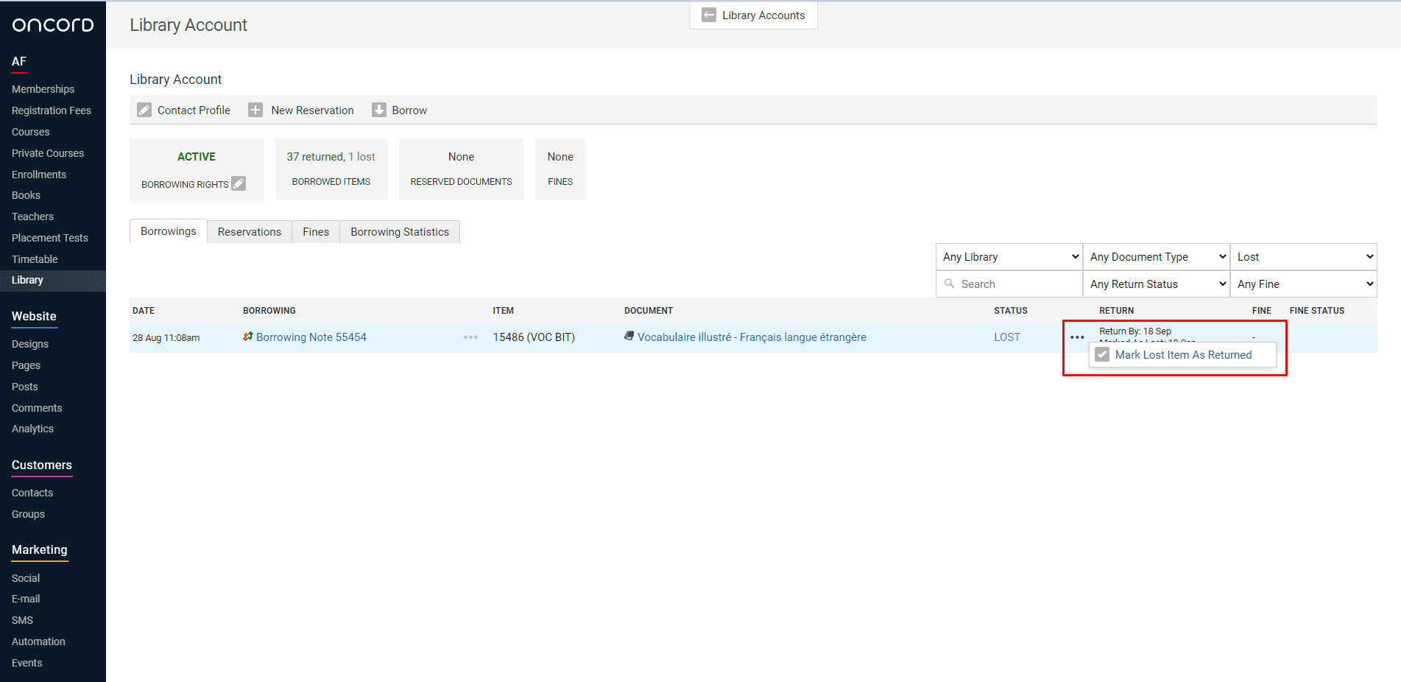Click the Borrow download arrow icon
The width and height of the screenshot is (1401, 682).
pos(379,110)
